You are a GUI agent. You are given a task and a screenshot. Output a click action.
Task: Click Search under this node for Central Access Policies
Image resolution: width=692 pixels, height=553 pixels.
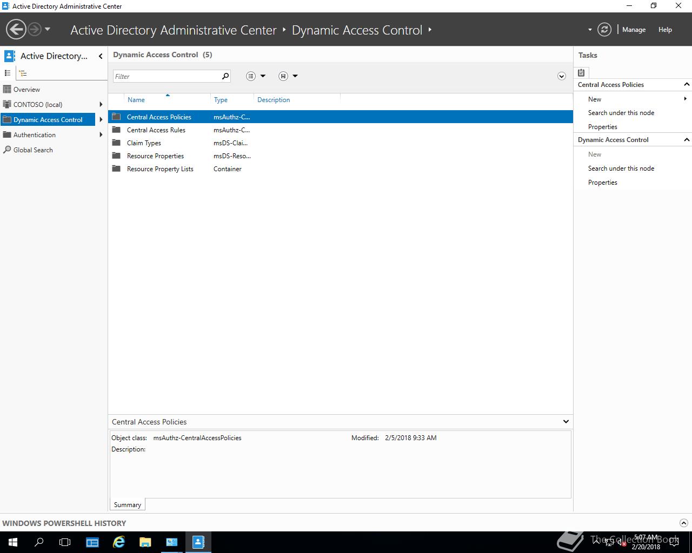coord(621,113)
